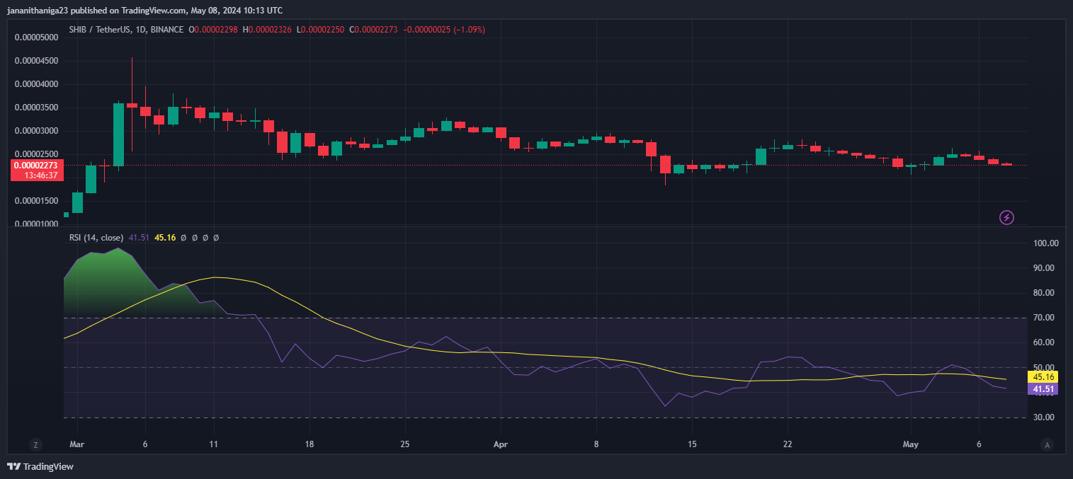The height and width of the screenshot is (479, 1073).
Task: Click the yellow 45.16 RSI axis tag
Action: click(x=1042, y=377)
